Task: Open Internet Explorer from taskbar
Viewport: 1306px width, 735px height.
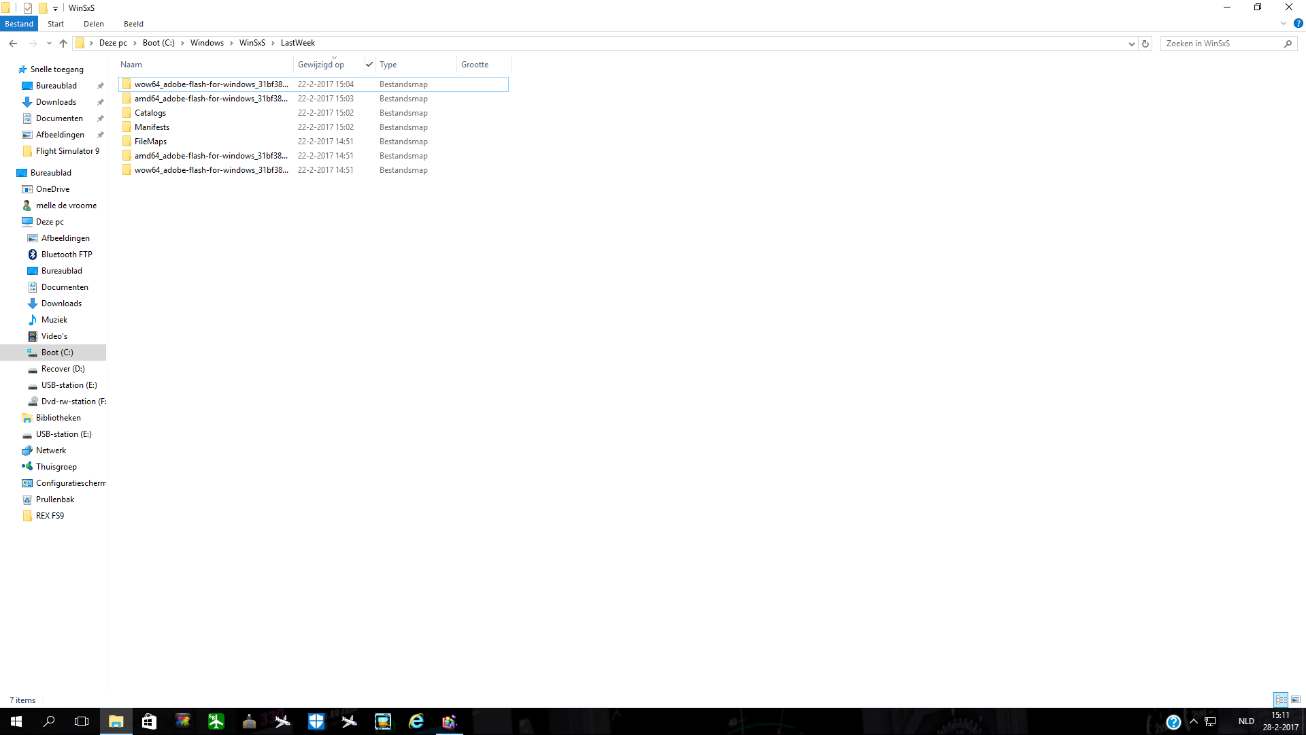Action: coord(416,721)
